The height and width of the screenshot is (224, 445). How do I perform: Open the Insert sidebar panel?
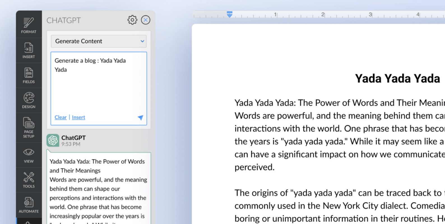29,50
